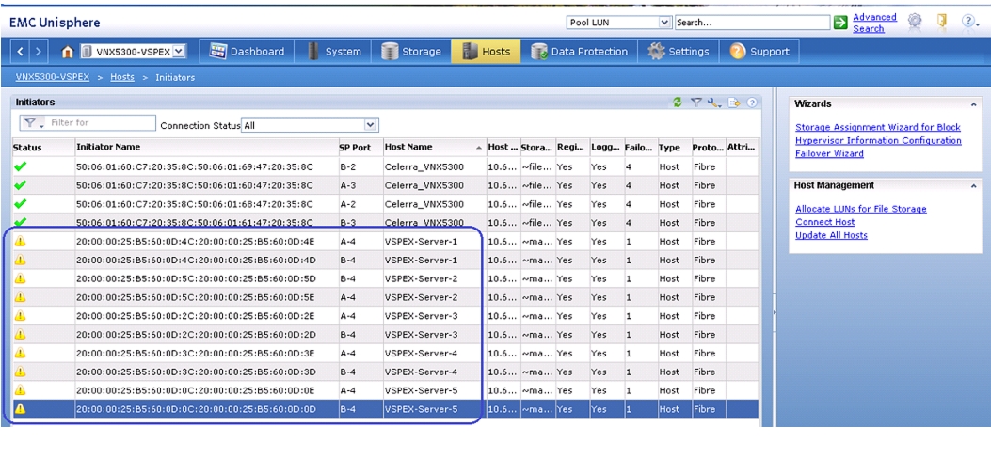
Task: Open Initiators panel help icon
Action: [751, 103]
